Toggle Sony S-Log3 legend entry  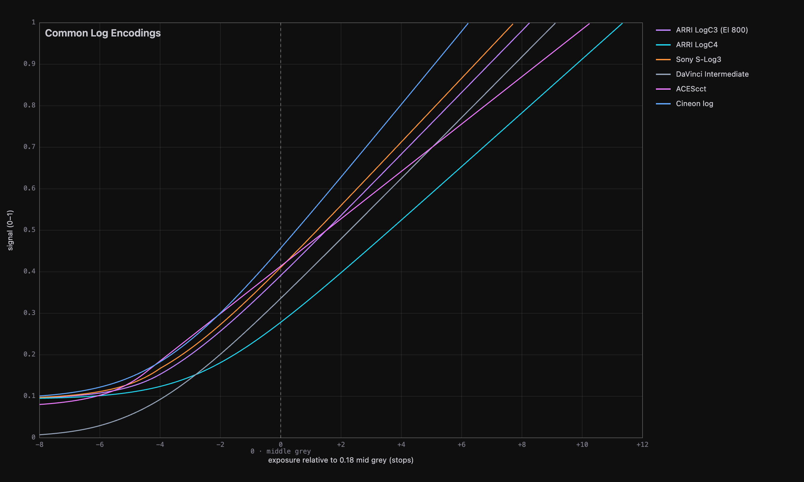point(688,60)
